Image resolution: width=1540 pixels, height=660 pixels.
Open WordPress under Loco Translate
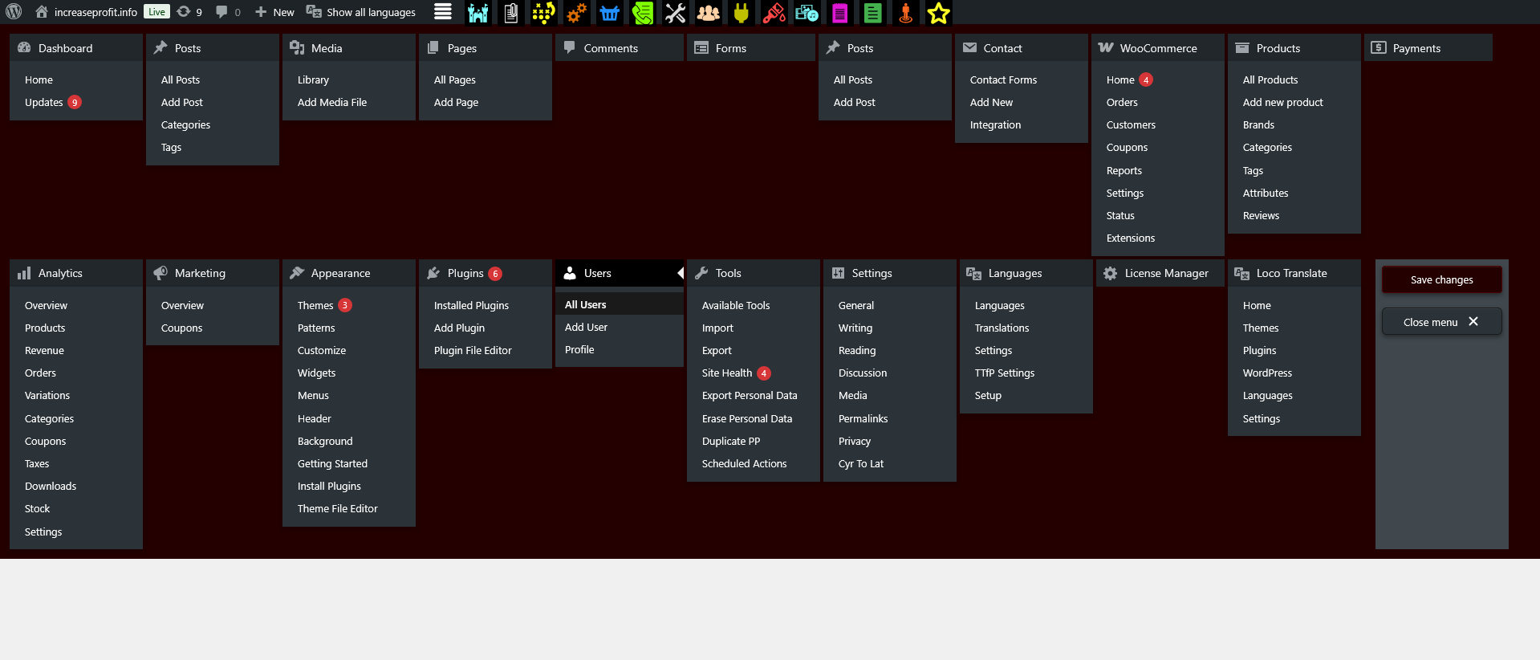tap(1267, 373)
